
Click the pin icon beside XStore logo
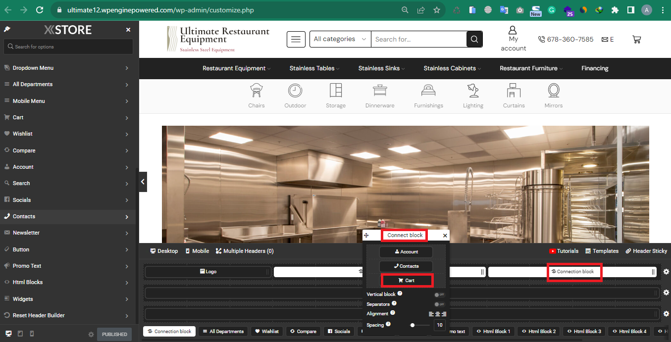[7, 30]
